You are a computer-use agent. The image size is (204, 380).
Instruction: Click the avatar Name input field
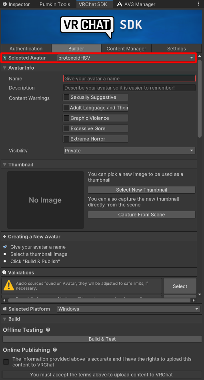click(129, 78)
